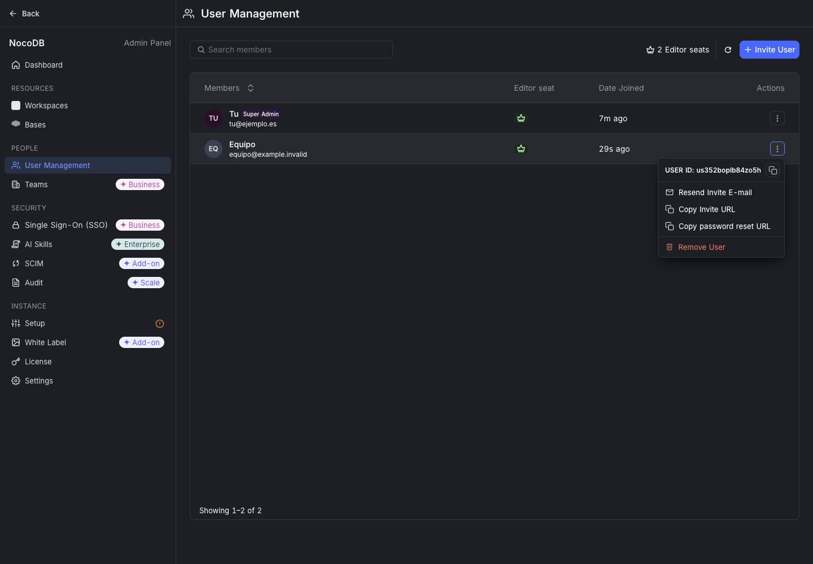This screenshot has width=813, height=564.
Task: Click the User Management page heading
Action: click(x=250, y=14)
